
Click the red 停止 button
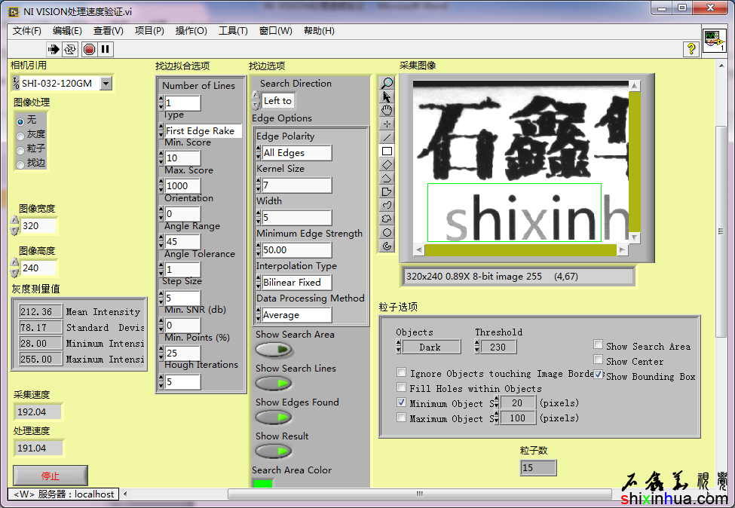[51, 476]
